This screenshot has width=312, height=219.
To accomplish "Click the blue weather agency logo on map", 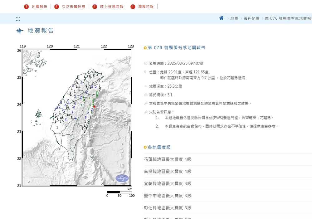I will (x=122, y=178).
